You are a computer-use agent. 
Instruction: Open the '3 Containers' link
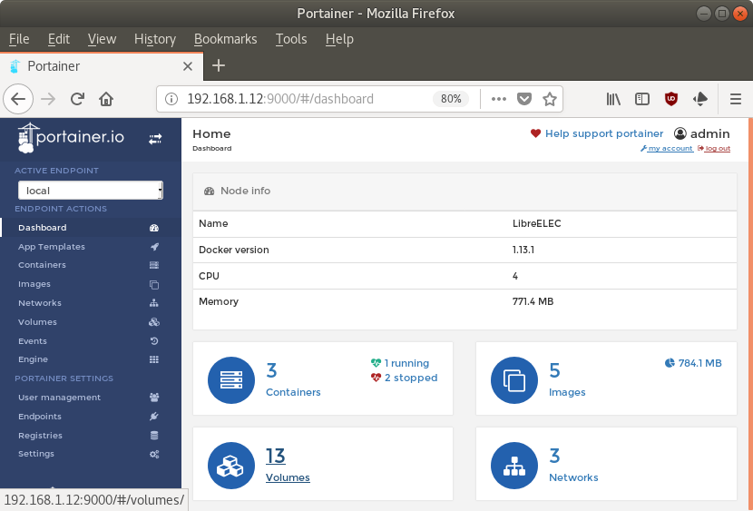[x=293, y=380]
